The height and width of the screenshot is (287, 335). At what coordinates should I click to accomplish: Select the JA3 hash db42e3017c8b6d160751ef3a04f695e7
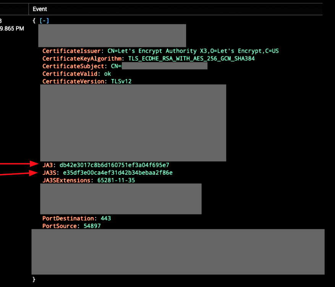point(114,165)
